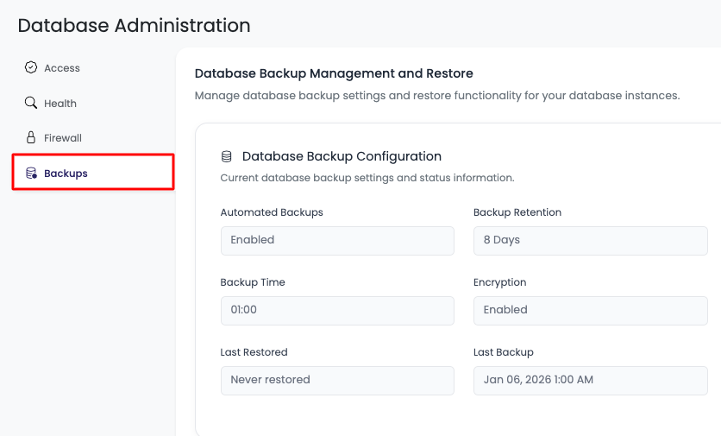Click the Backup Retention field showing 8 Days
Image resolution: width=721 pixels, height=436 pixels.
[x=591, y=240]
